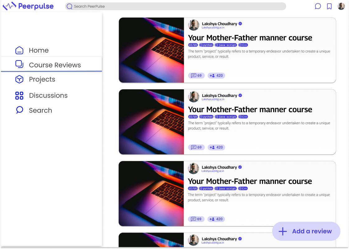The height and width of the screenshot is (249, 349).
Task: Click the Projects cube icon
Action: click(19, 79)
